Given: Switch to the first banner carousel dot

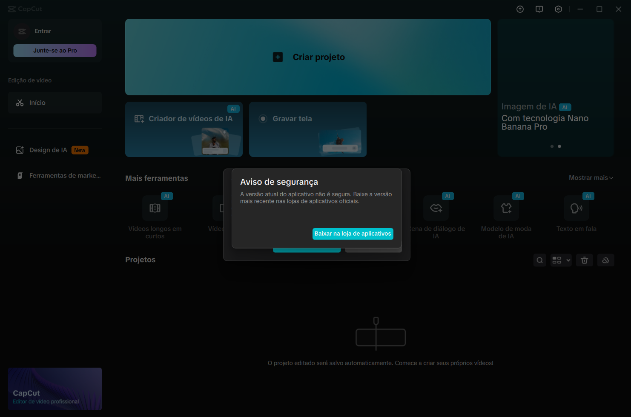Looking at the screenshot, I should [552, 146].
